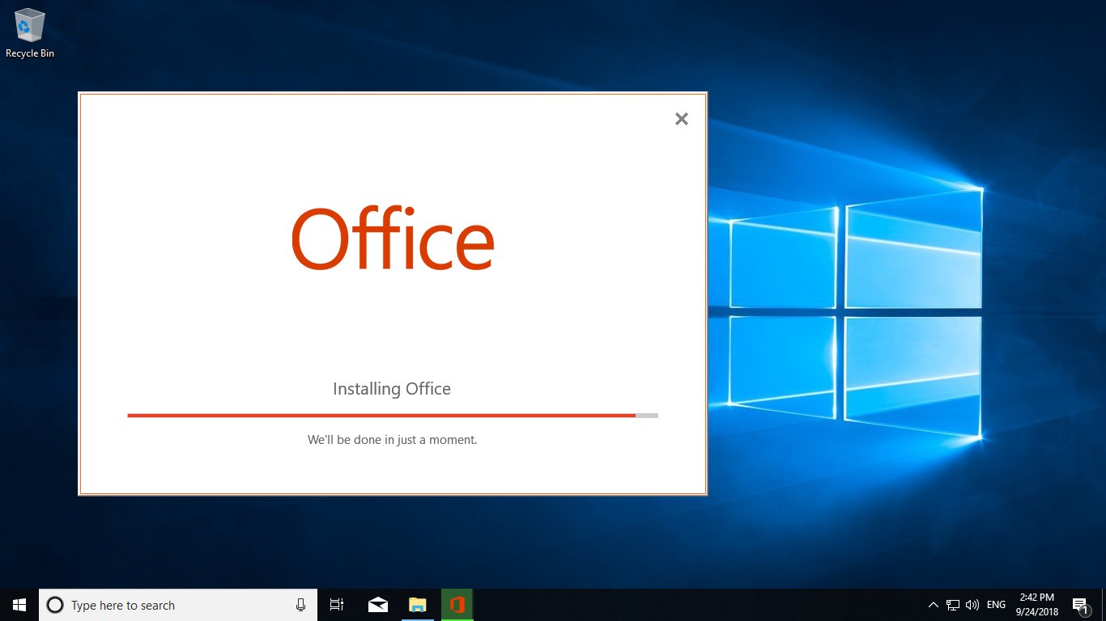Screen dimensions: 1106x621
Task: Open the Action Center notifications
Action: coord(1080,604)
